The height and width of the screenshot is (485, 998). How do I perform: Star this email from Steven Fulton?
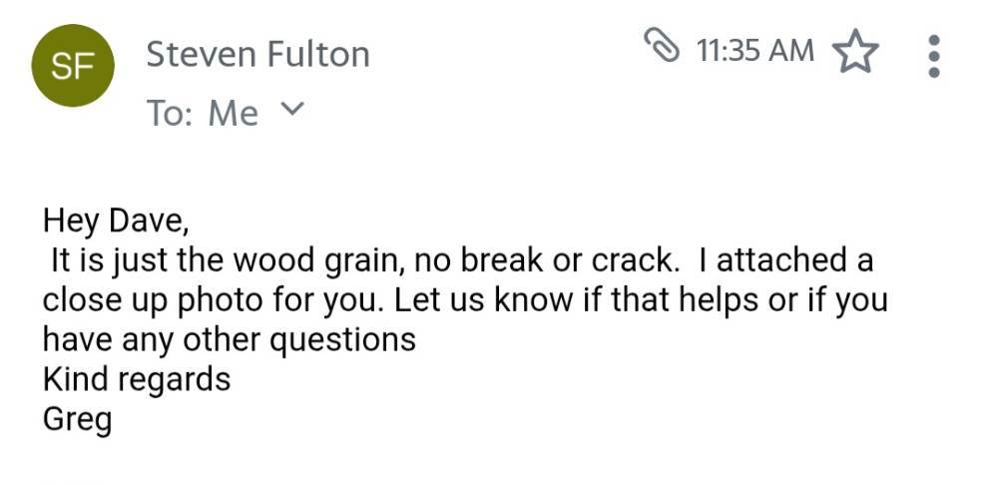(x=855, y=51)
